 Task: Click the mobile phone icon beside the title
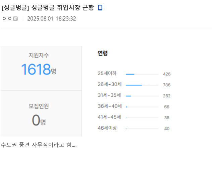(x=100, y=7)
